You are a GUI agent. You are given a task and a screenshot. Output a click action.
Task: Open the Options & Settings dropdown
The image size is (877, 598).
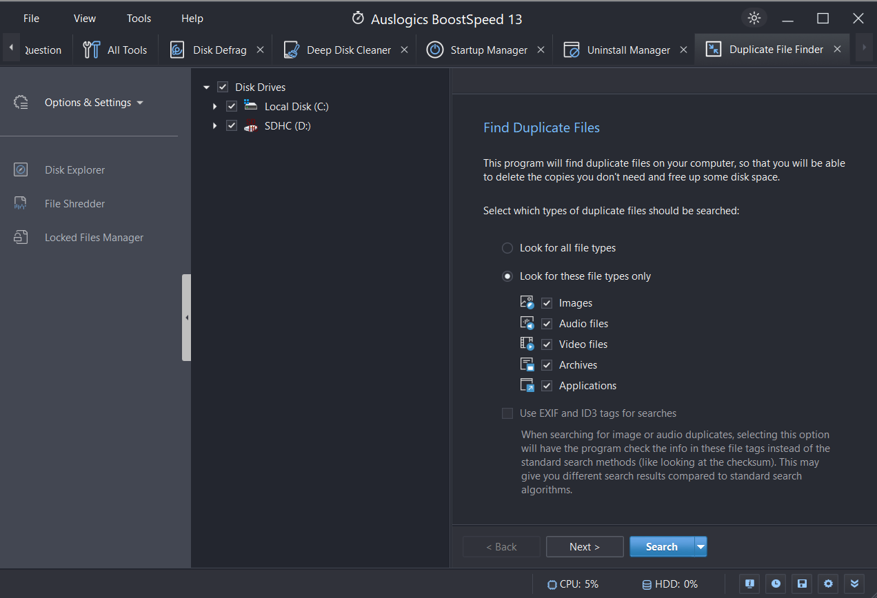point(94,103)
